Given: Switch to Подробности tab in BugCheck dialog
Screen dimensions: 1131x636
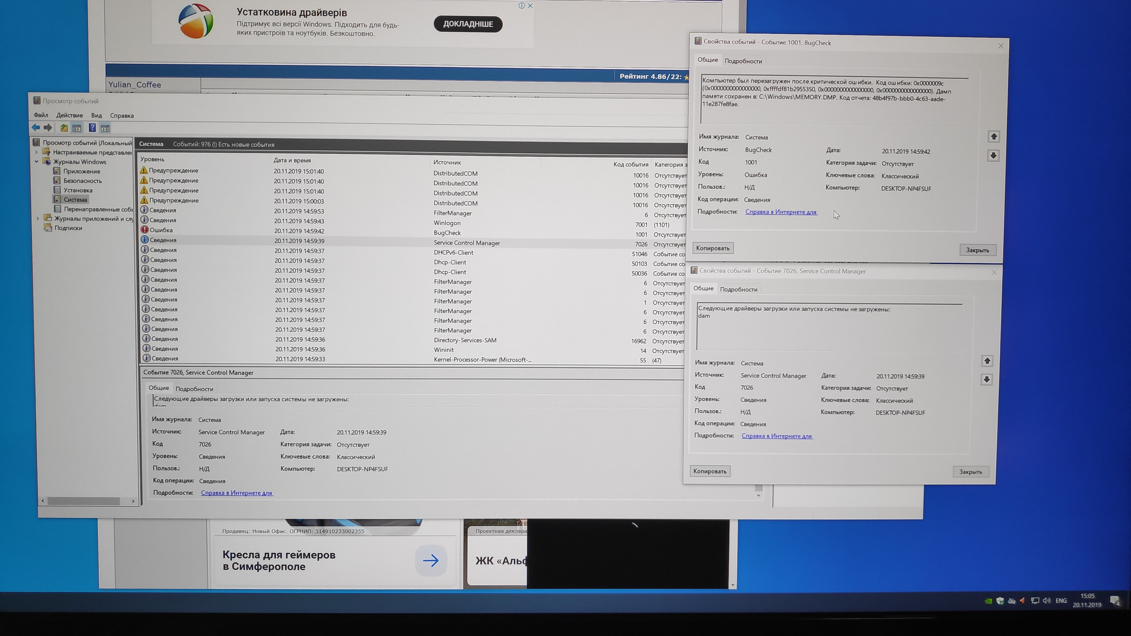Looking at the screenshot, I should (743, 61).
